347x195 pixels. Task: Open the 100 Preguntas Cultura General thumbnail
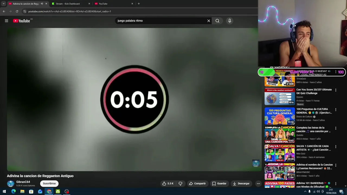pyautogui.click(x=280, y=116)
